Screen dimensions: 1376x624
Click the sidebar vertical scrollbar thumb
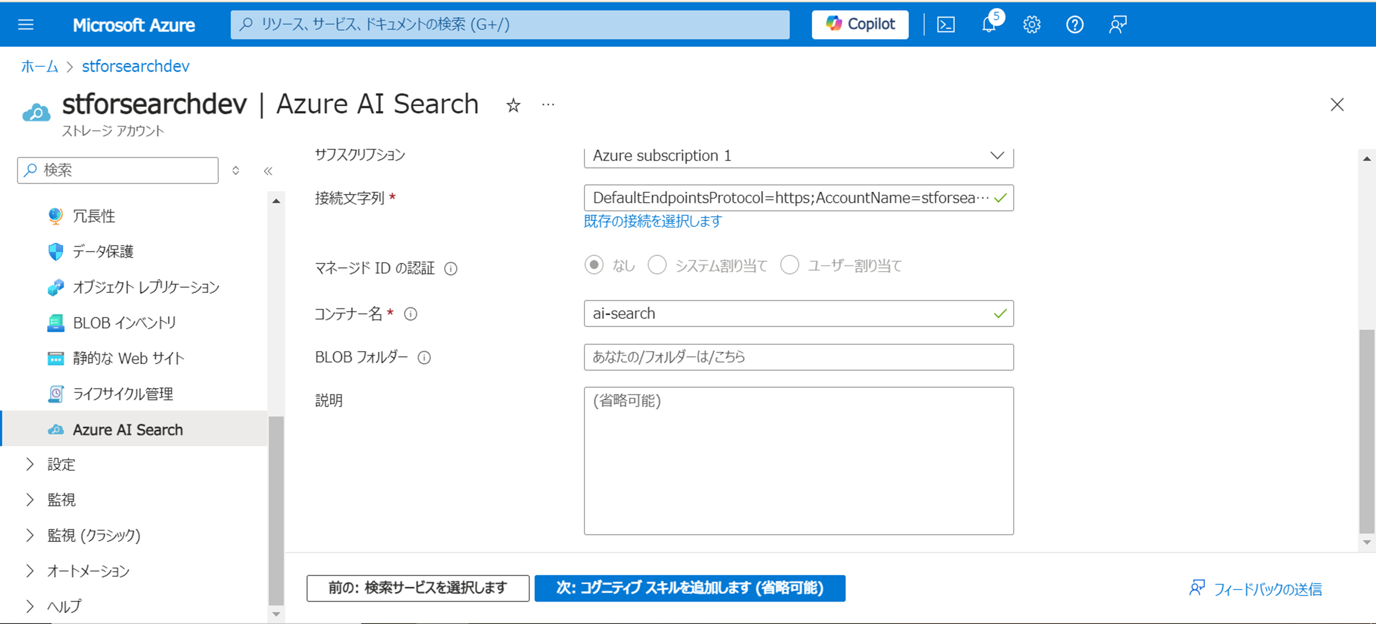point(276,510)
